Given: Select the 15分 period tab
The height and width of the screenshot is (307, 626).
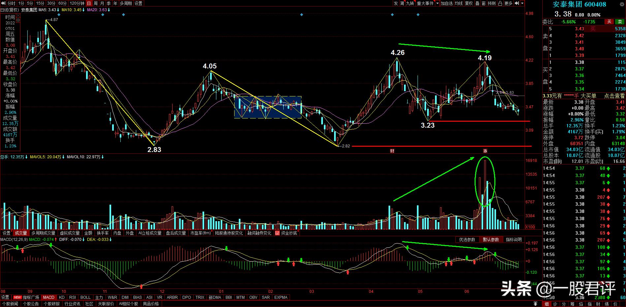Looking at the screenshot, I should (x=40, y=3).
